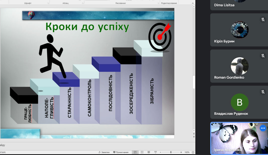This screenshot has height=155, width=268.
Task: Switch to Slide Sorter view
Action: [142, 152]
